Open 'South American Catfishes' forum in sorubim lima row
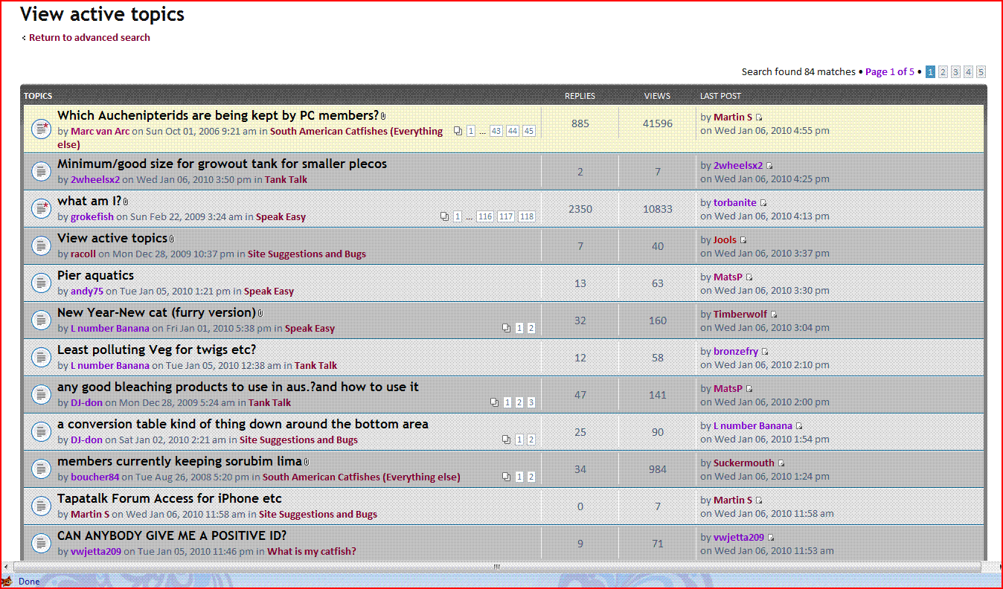 tap(361, 477)
